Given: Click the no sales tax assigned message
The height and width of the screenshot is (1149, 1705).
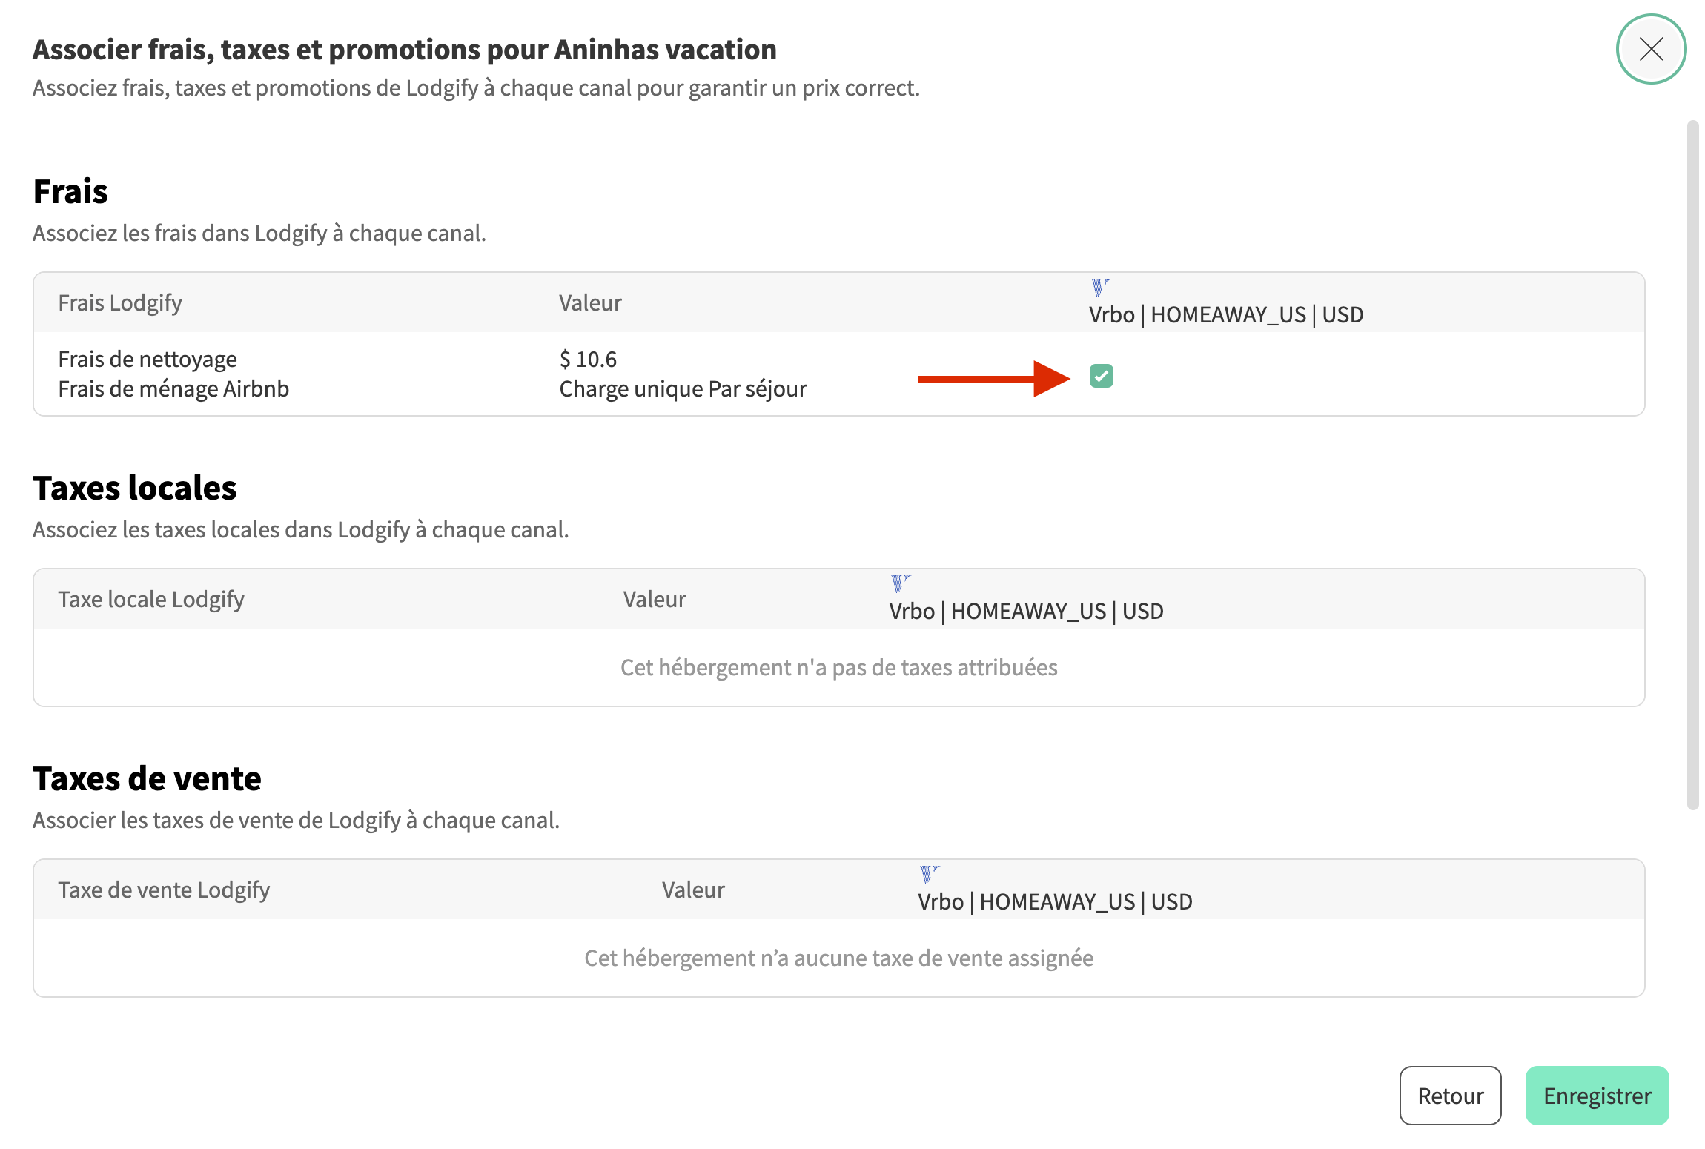Looking at the screenshot, I should [838, 958].
